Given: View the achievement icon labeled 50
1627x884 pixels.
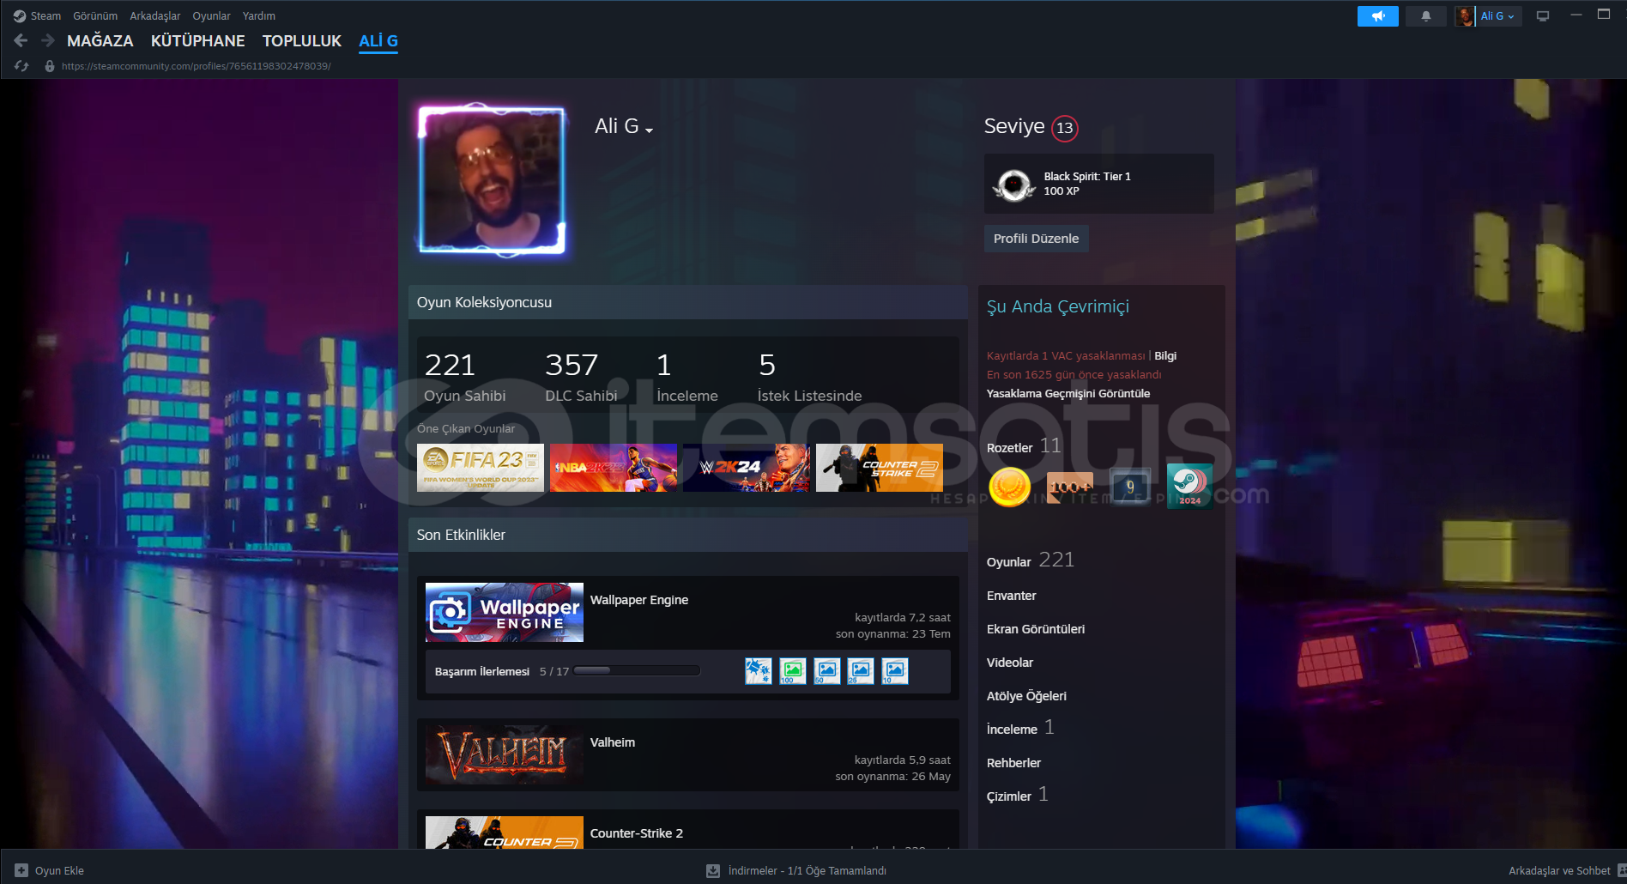Looking at the screenshot, I should (x=826, y=671).
